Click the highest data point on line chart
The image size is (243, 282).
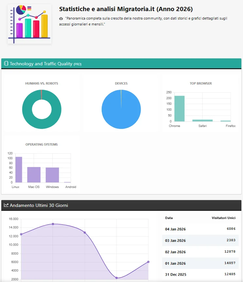pos(53,224)
